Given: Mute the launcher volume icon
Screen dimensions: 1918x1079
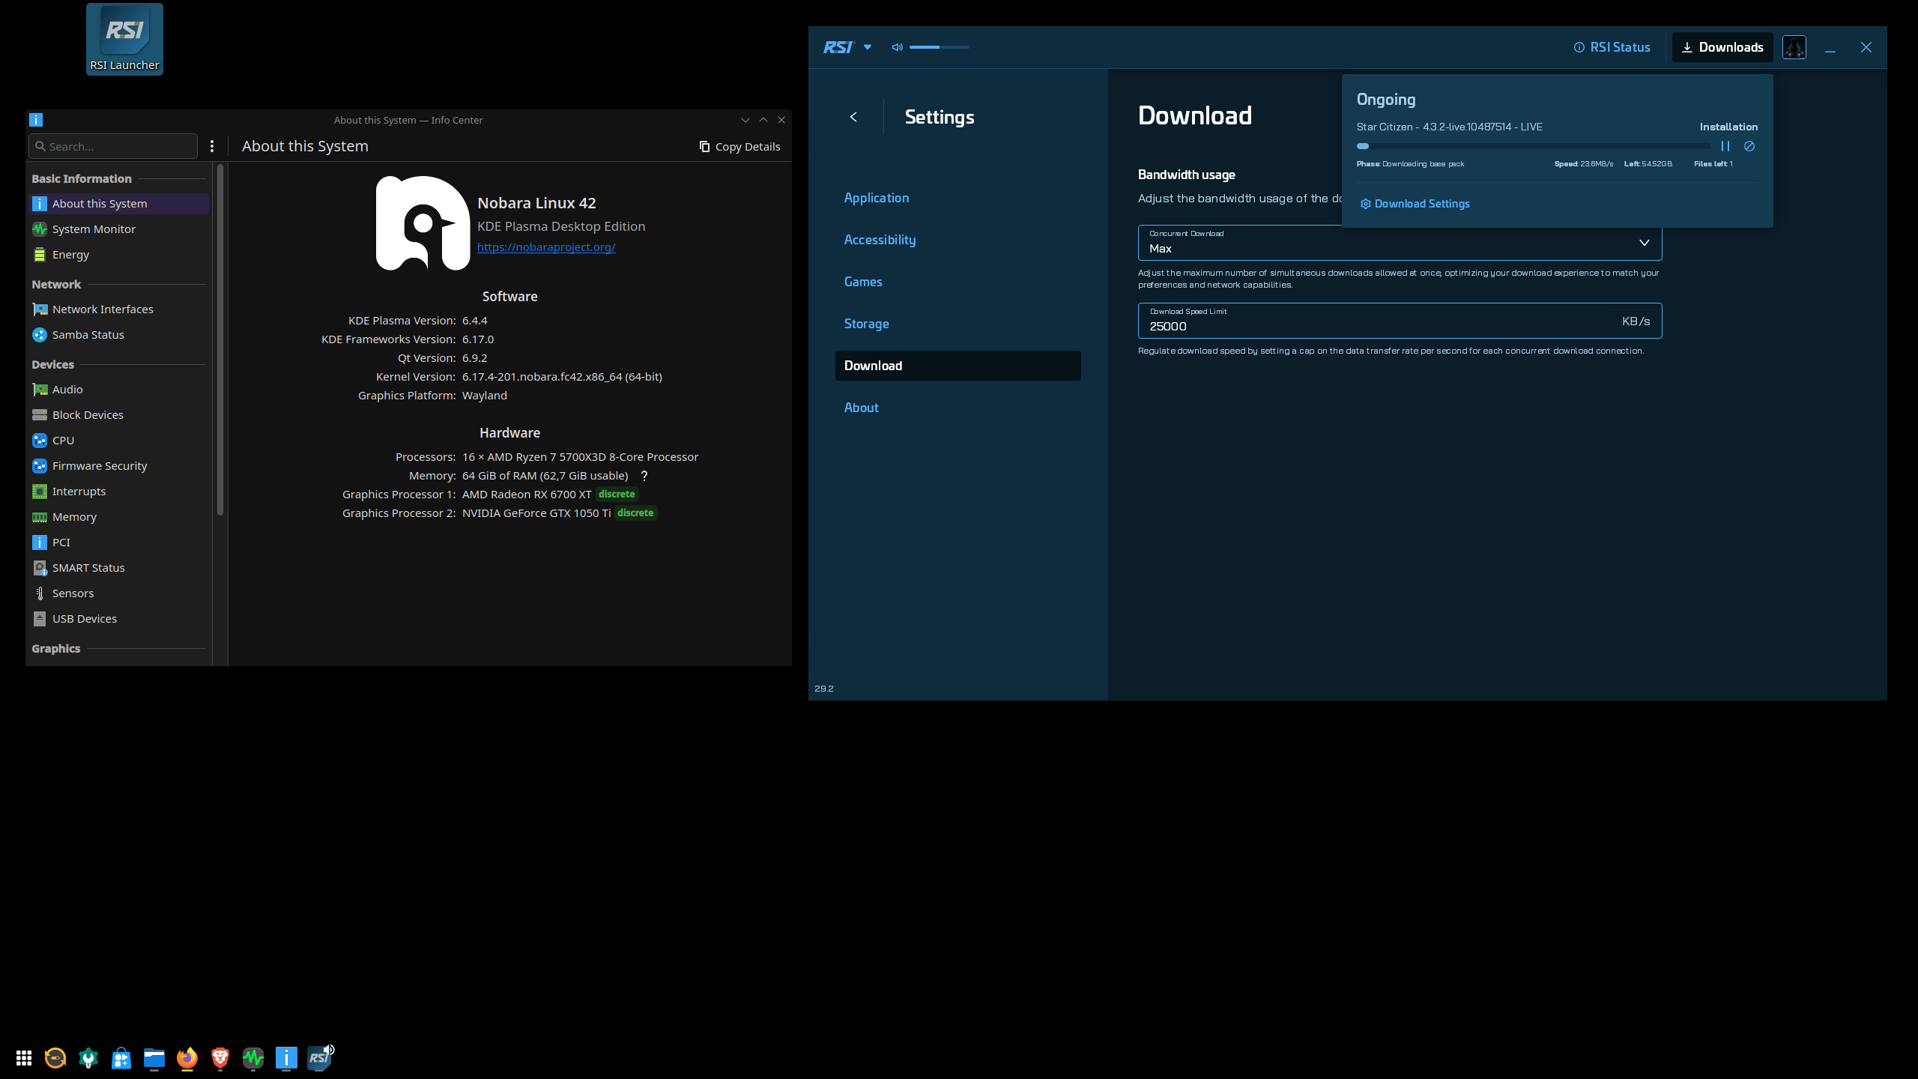Looking at the screenshot, I should click(x=897, y=47).
